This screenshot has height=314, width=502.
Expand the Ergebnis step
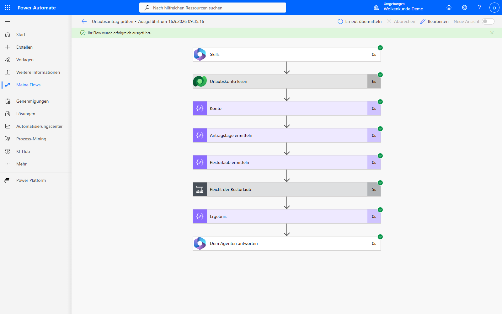(287, 216)
